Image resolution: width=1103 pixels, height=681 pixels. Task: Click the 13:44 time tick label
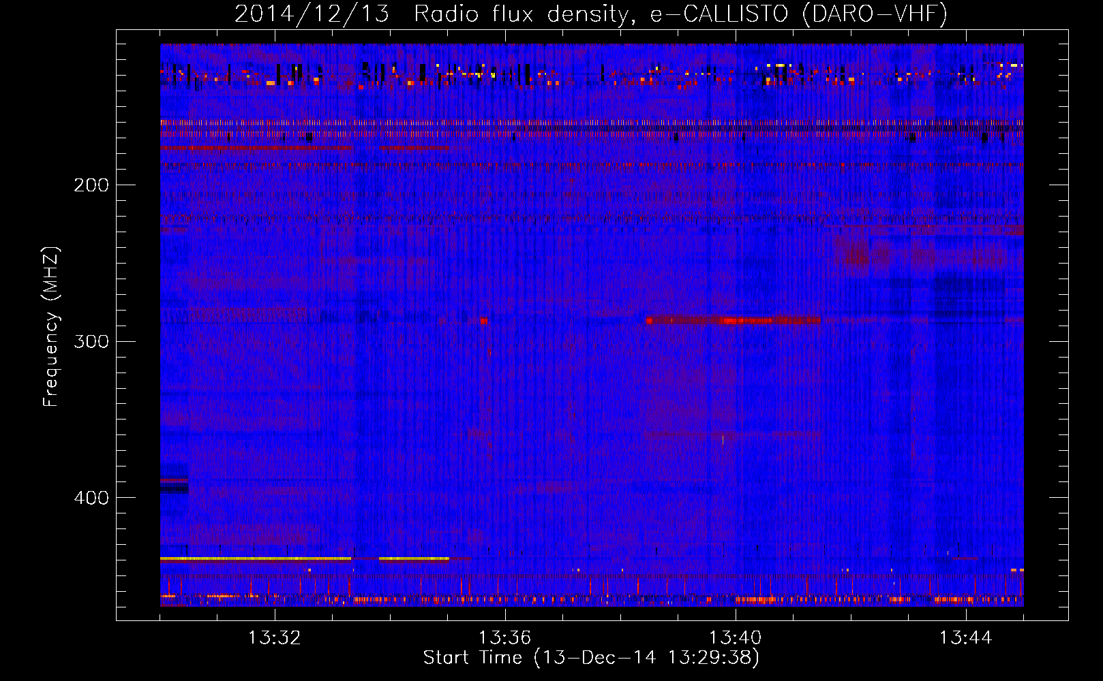click(x=966, y=638)
